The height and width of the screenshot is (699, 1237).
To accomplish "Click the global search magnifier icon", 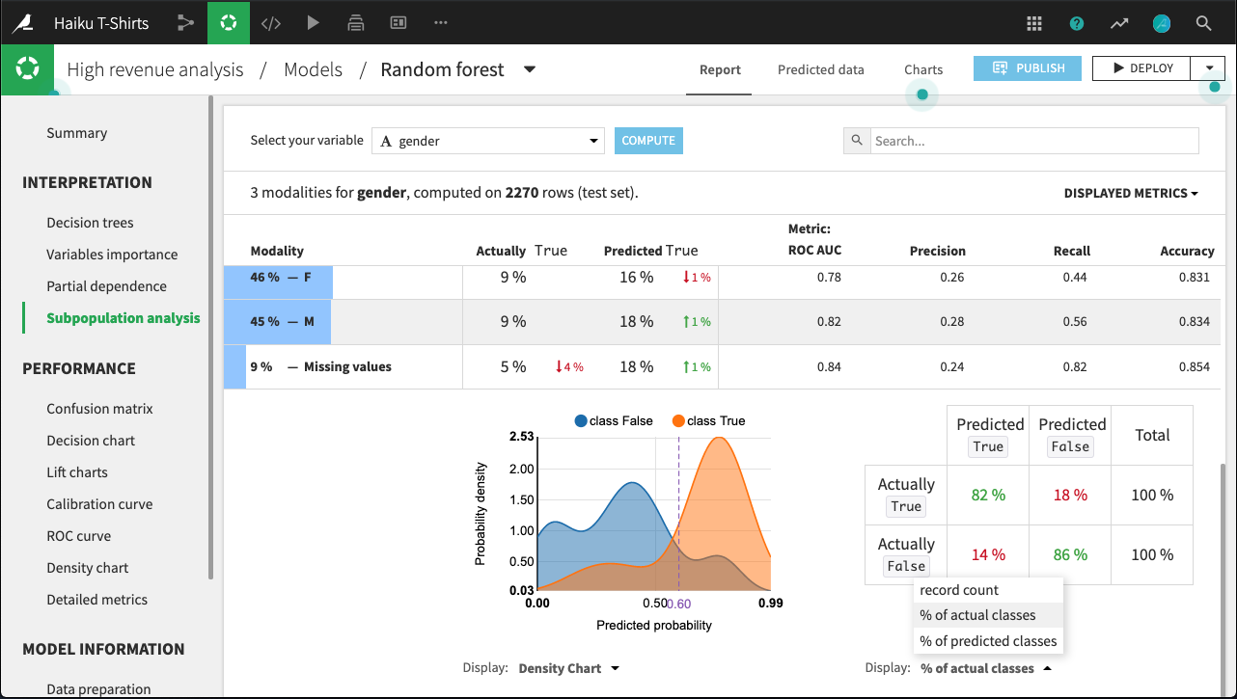I will 1203,23.
